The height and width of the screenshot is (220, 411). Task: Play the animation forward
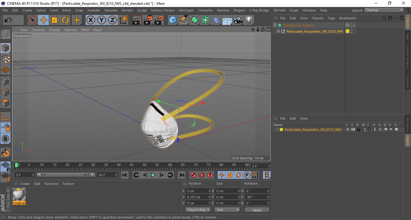coord(153,175)
